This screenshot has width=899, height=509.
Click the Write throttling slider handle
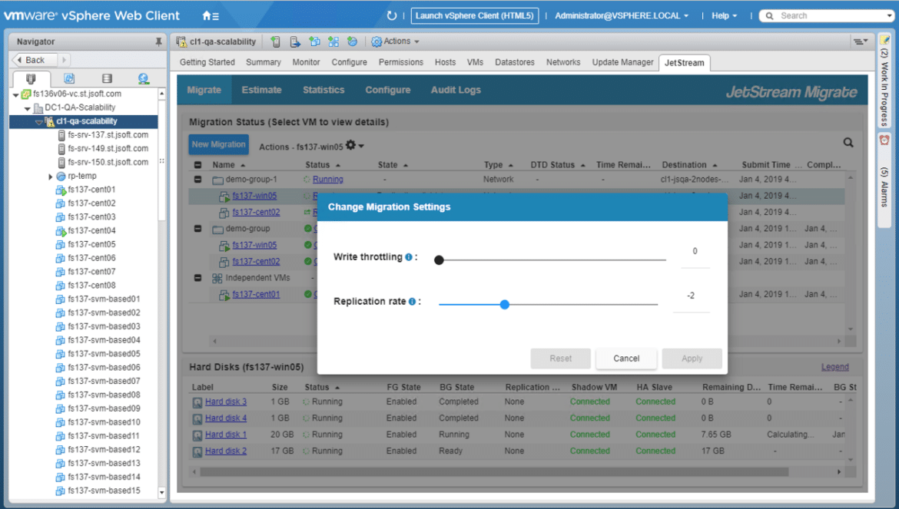440,260
